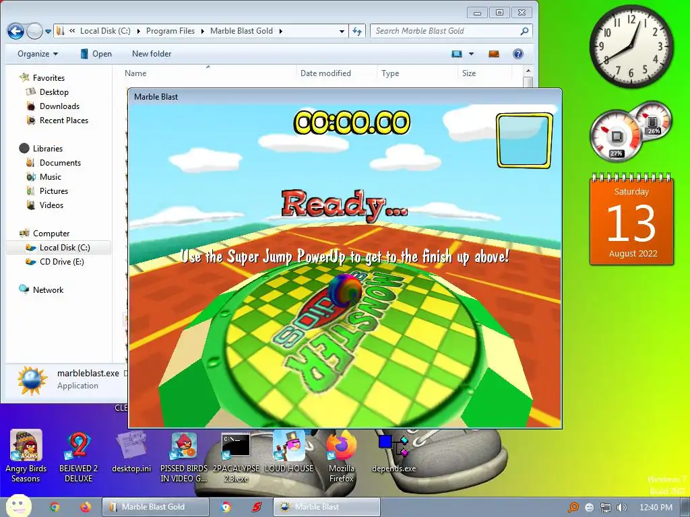Click the marbleblast.exe icon in details pane
The width and height of the screenshot is (690, 517).
[x=32, y=380]
